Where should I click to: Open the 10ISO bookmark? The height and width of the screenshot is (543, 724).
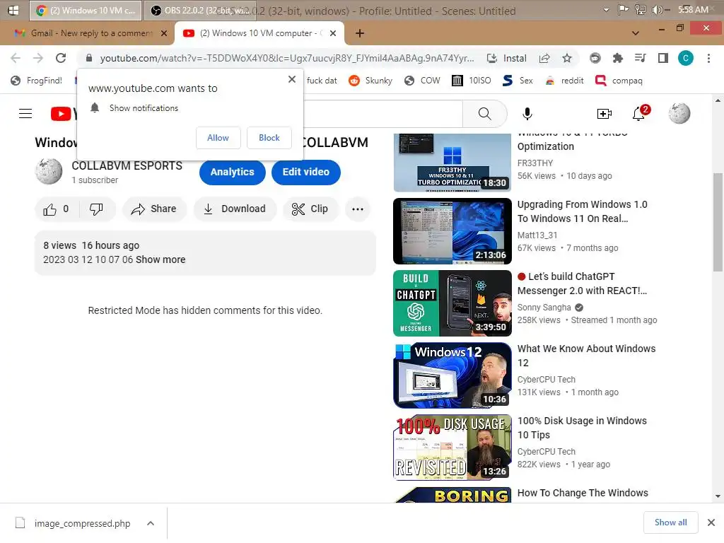472,81
